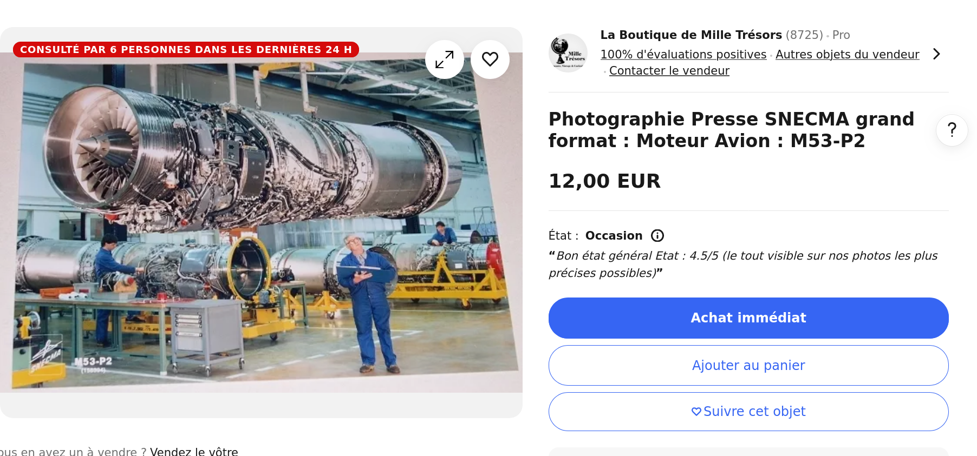Click Contacter le vendeur link
The height and width of the screenshot is (456, 977).
click(x=669, y=71)
